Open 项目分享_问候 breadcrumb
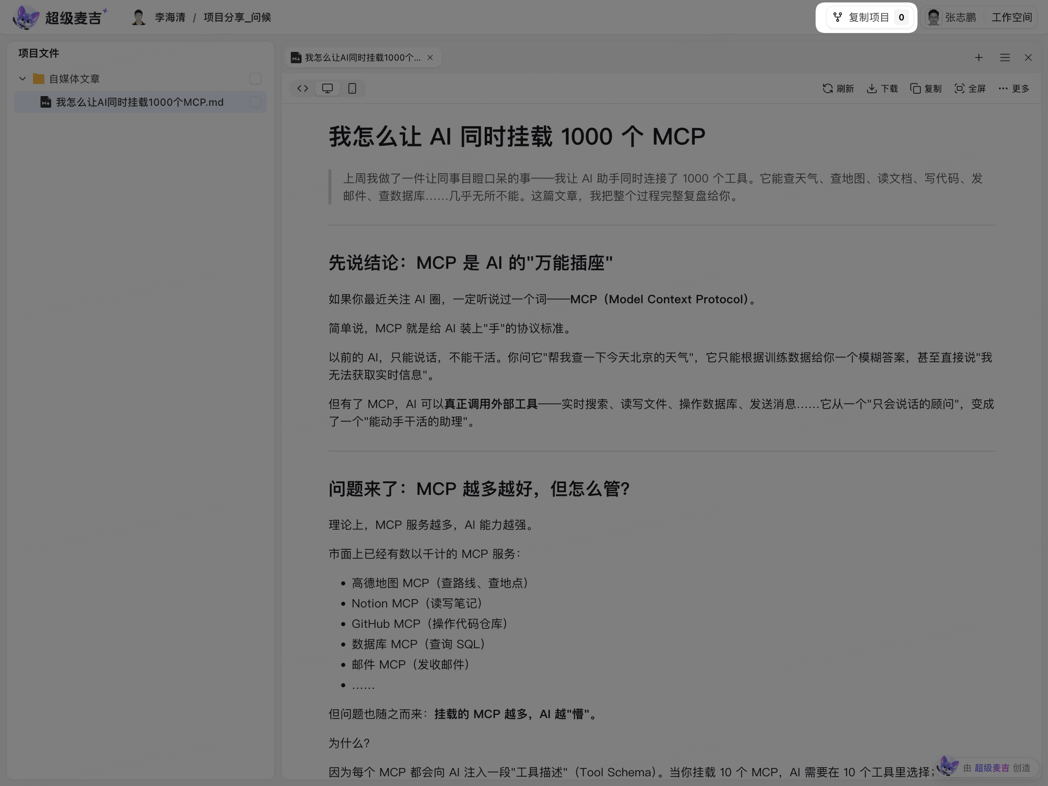The height and width of the screenshot is (786, 1048). coord(237,17)
